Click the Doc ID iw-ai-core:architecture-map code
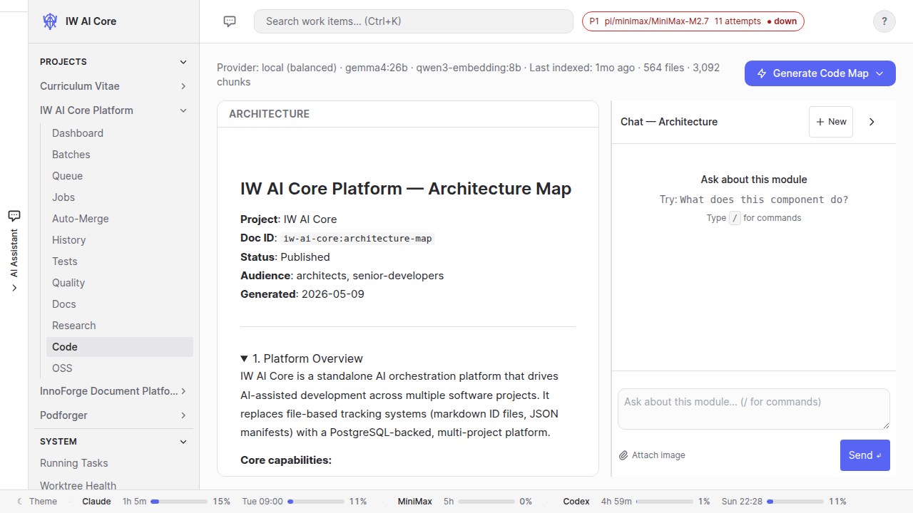 click(357, 239)
